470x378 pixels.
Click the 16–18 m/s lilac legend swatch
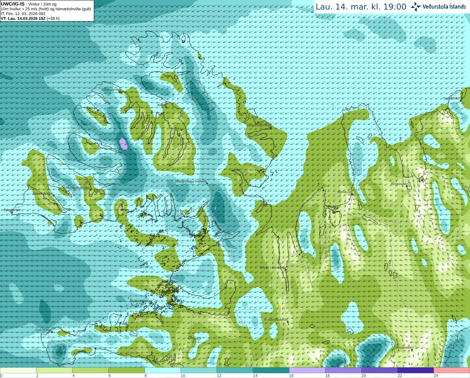(x=307, y=370)
